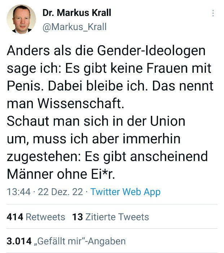
Task: Open the three-dot more options menu
Action: 213,13
